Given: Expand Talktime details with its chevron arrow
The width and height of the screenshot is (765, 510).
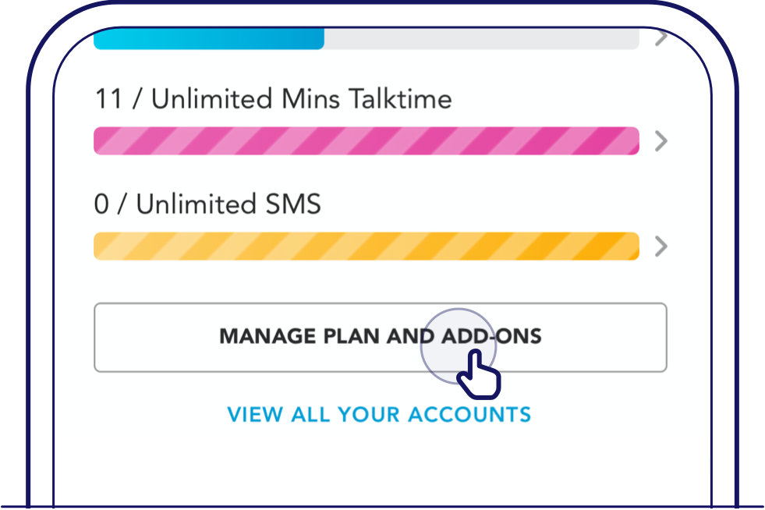Looking at the screenshot, I should 661,141.
